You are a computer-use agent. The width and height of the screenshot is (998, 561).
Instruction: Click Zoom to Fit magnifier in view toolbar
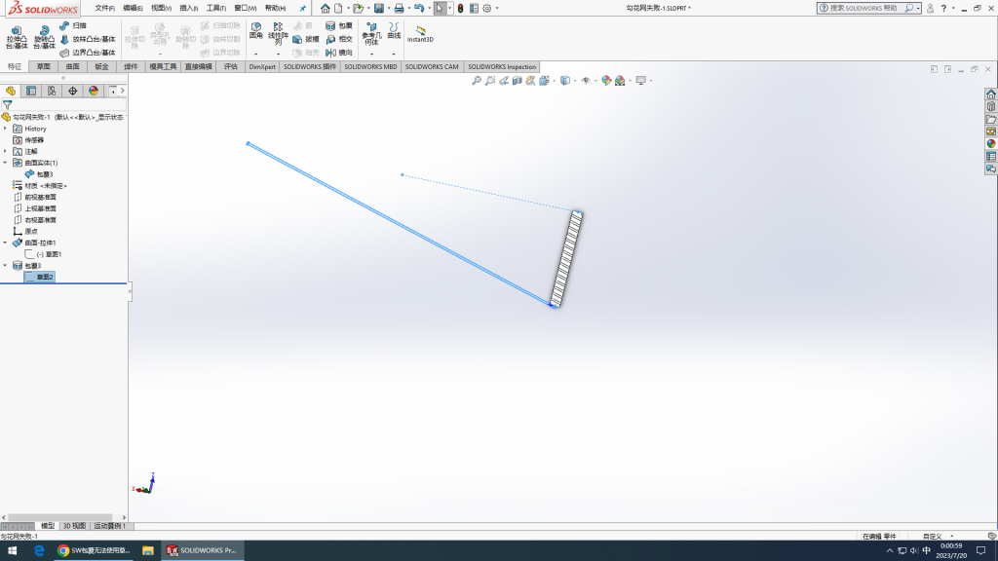tap(477, 81)
